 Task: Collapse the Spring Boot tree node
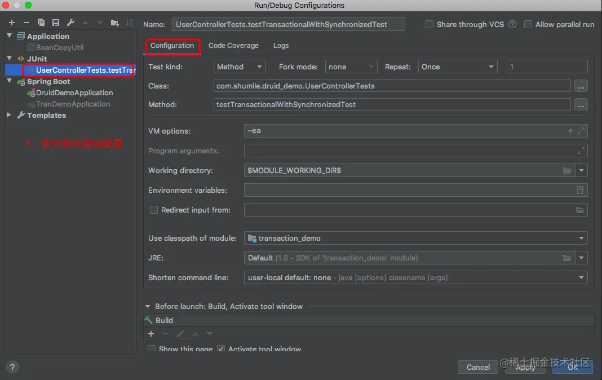point(9,81)
